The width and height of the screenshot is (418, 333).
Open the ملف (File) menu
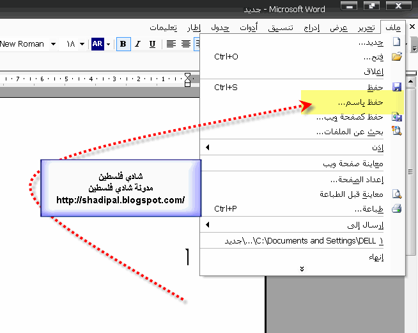[393, 27]
